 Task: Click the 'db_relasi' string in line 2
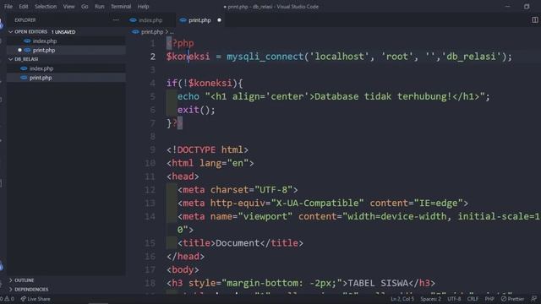point(471,57)
